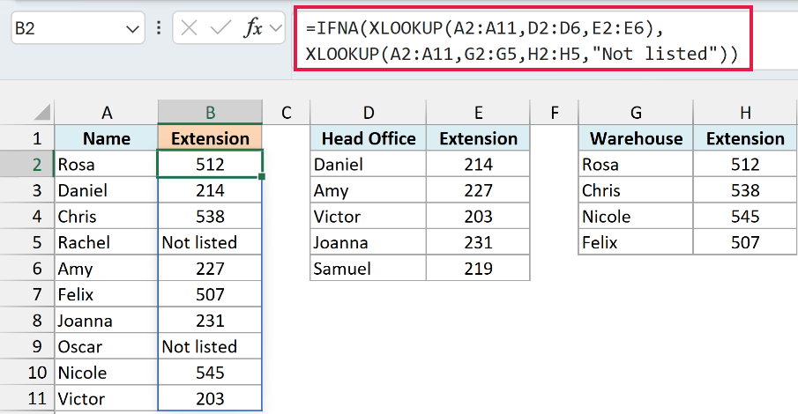This screenshot has width=798, height=414.
Task: Select column G header
Action: (636, 113)
